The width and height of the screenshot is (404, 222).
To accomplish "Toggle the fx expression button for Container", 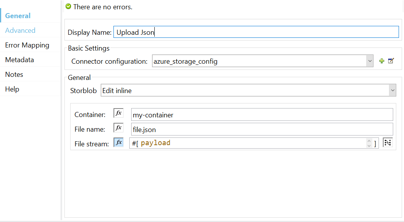I will 118,114.
